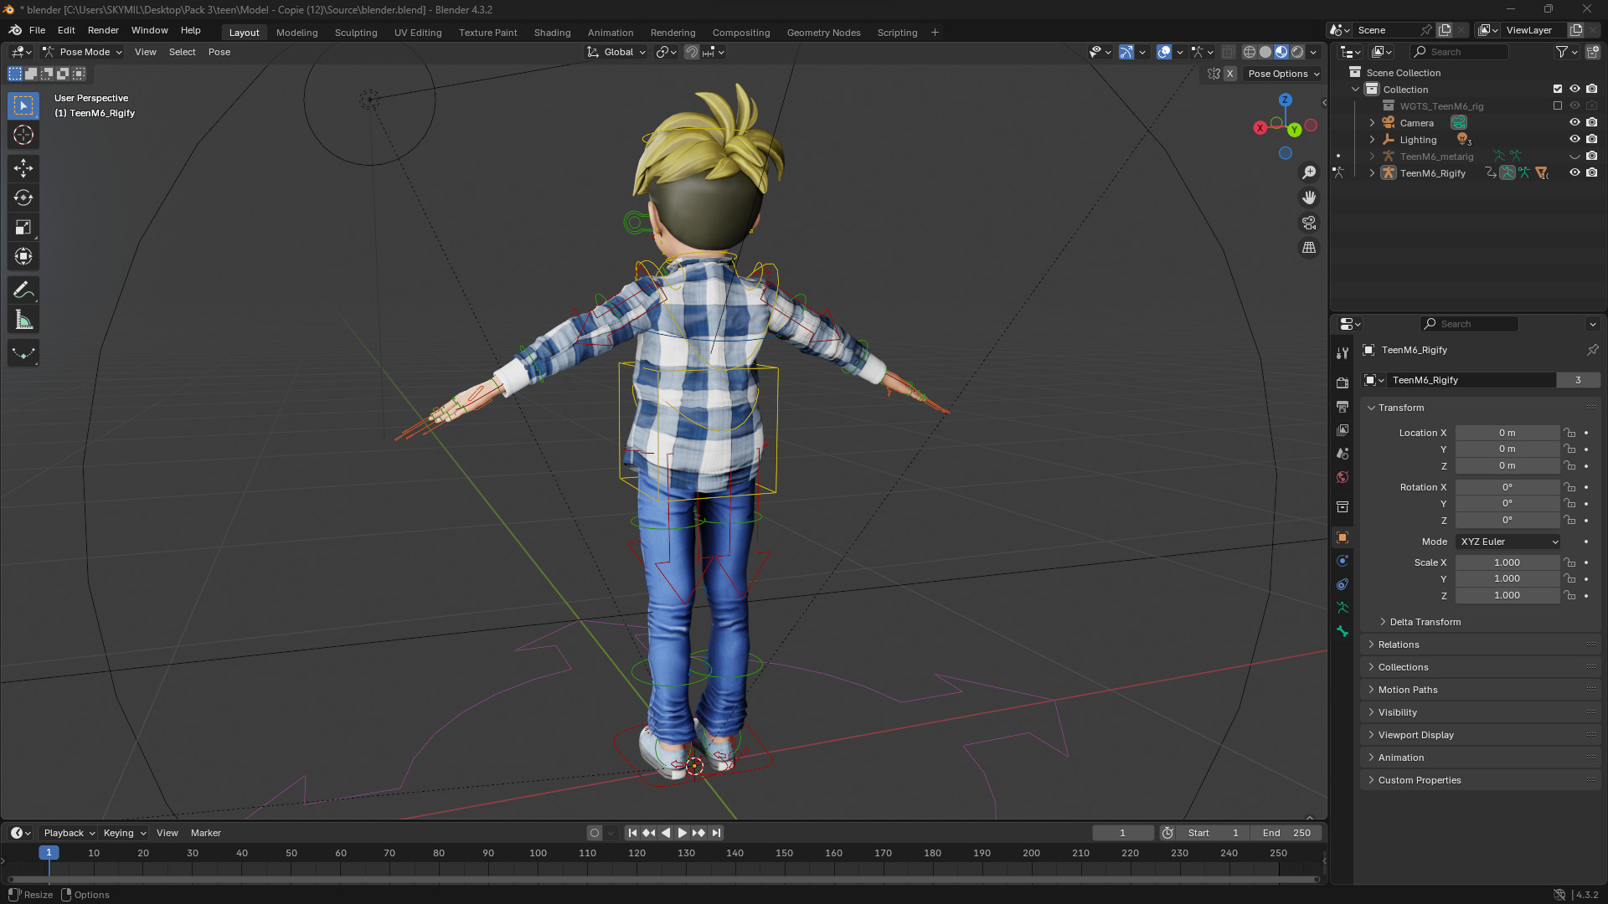Open the Render properties tab
This screenshot has height=904, width=1608.
point(1343,383)
